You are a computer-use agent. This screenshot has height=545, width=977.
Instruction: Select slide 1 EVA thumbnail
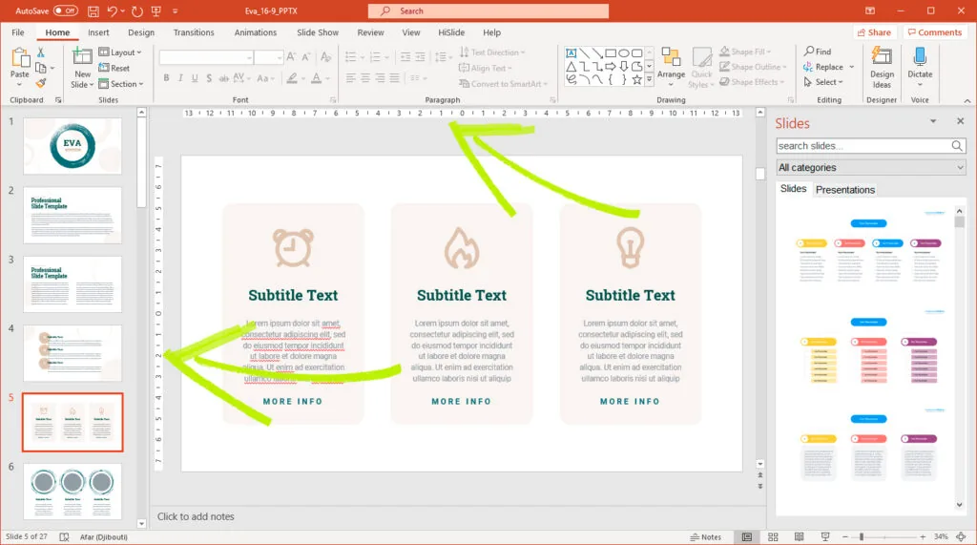(73, 146)
